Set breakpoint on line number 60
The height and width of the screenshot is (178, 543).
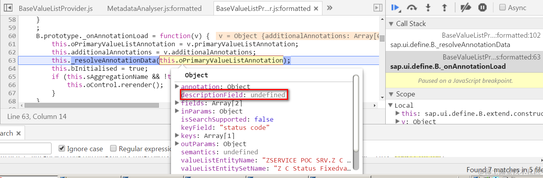(11, 36)
